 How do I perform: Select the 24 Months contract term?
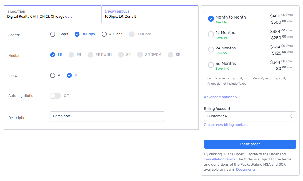(211, 50)
